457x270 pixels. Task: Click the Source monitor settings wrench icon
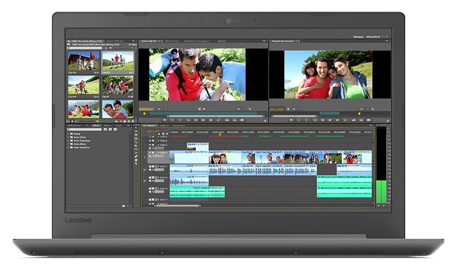(x=250, y=108)
